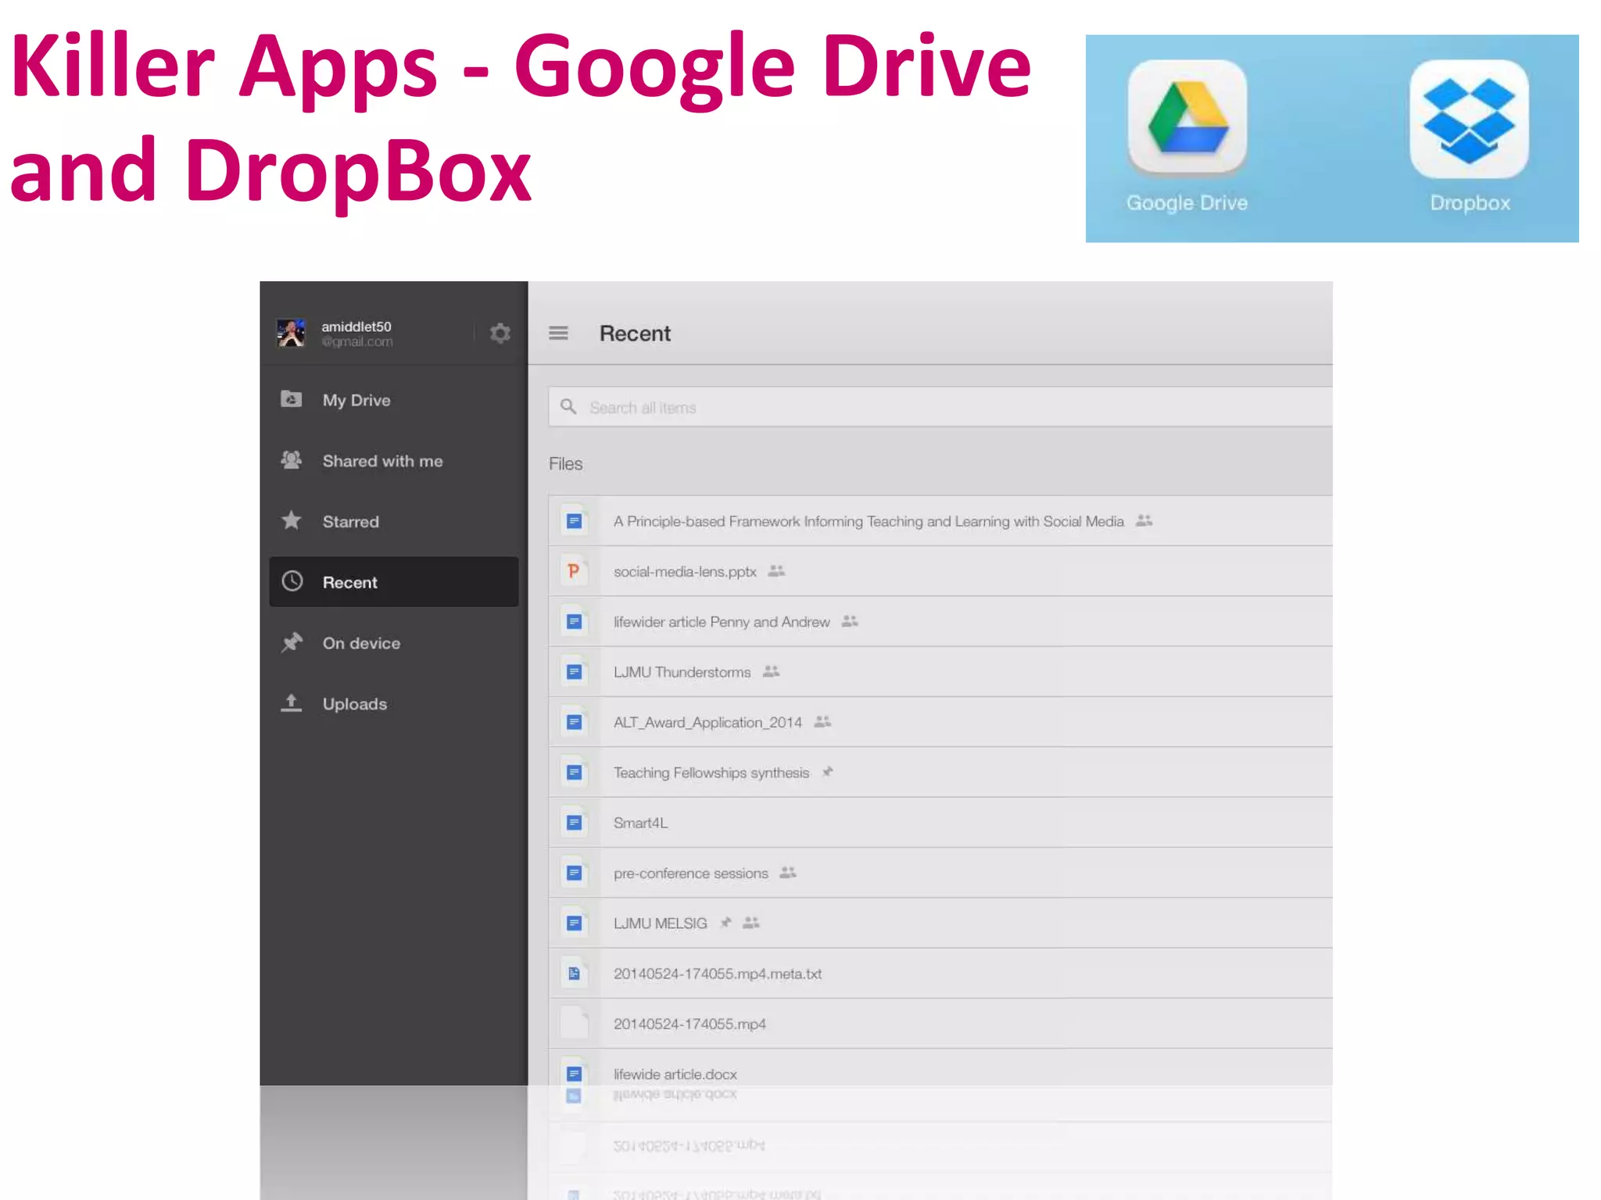
Task: Click pin icon on Teaching Fellowships synthesis
Action: (x=828, y=772)
